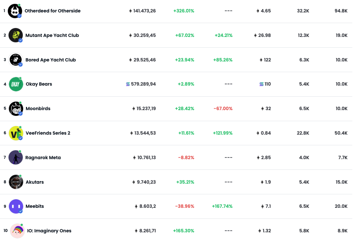Open the Akutars collection name

(35, 182)
